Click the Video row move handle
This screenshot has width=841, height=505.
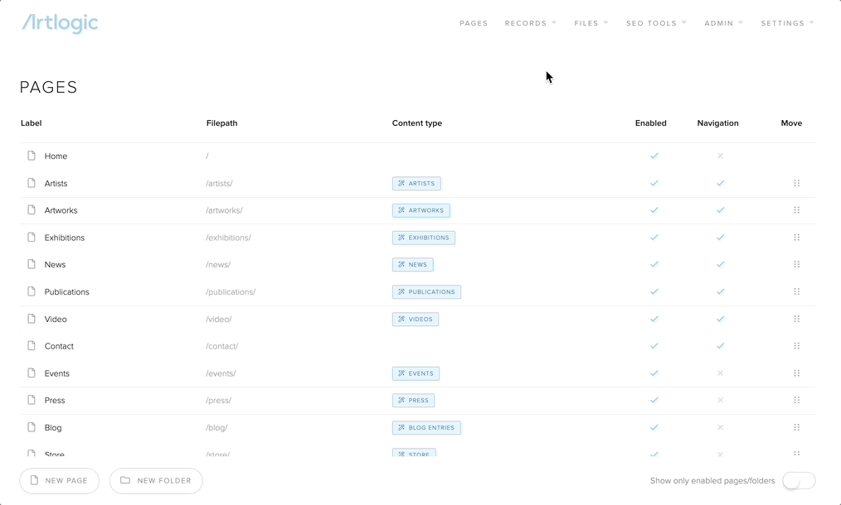pos(796,319)
